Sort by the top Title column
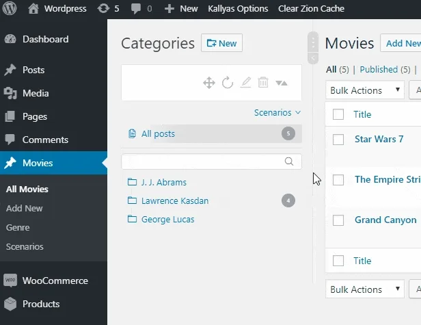421x325 pixels. [x=362, y=114]
